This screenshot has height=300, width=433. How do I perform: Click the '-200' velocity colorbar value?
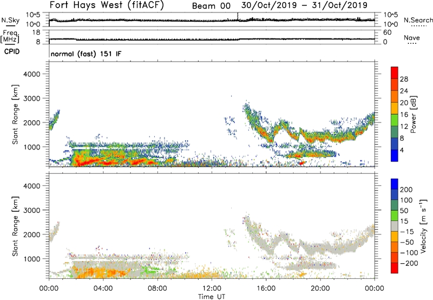[x=409, y=263]
